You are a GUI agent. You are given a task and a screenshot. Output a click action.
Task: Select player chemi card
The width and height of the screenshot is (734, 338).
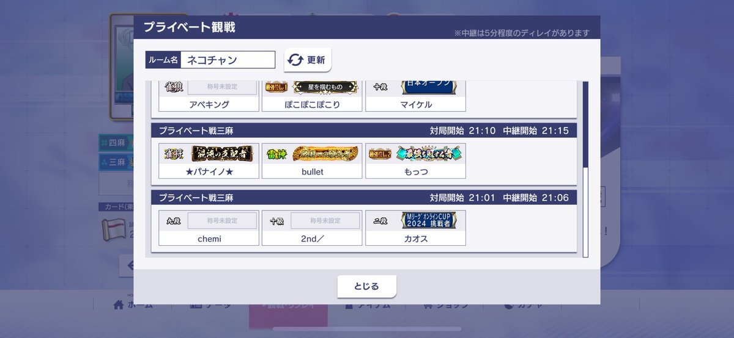click(x=209, y=228)
